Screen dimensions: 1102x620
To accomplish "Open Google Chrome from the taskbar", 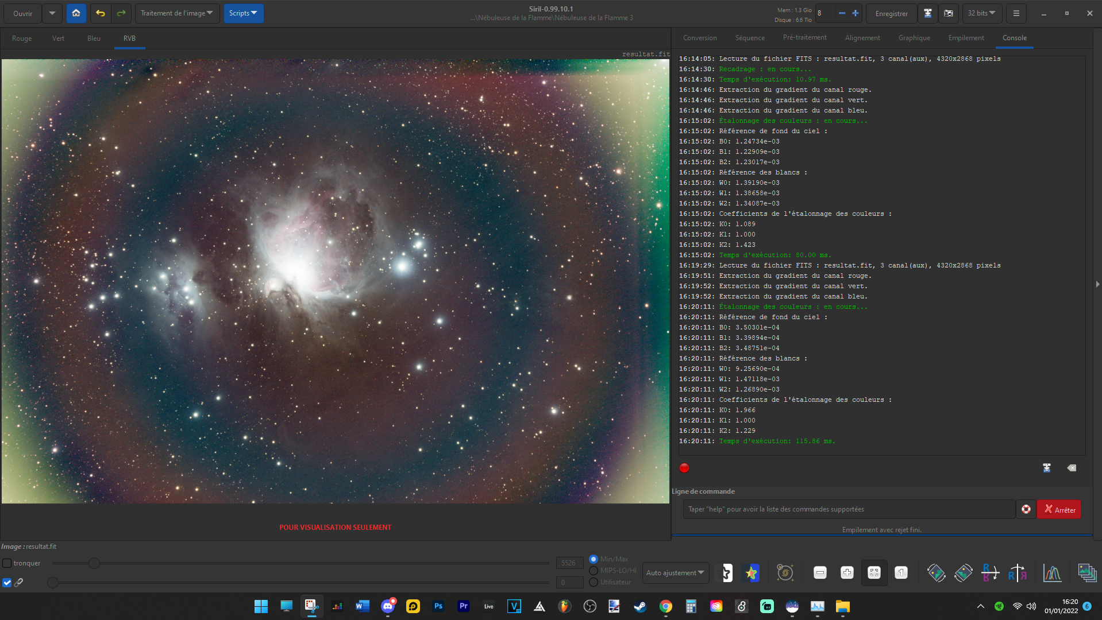I will click(665, 606).
